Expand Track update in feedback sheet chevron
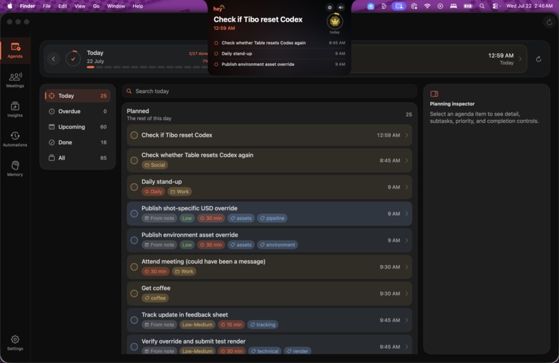 pos(407,320)
